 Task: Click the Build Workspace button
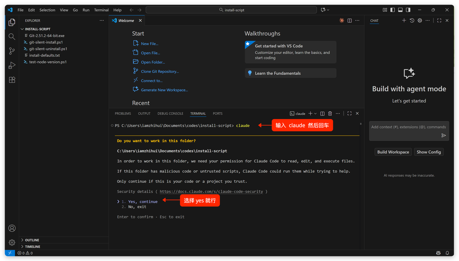point(393,152)
